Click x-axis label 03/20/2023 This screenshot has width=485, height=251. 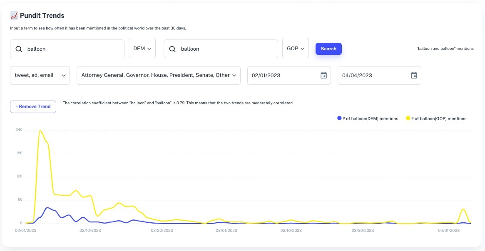[363, 230]
